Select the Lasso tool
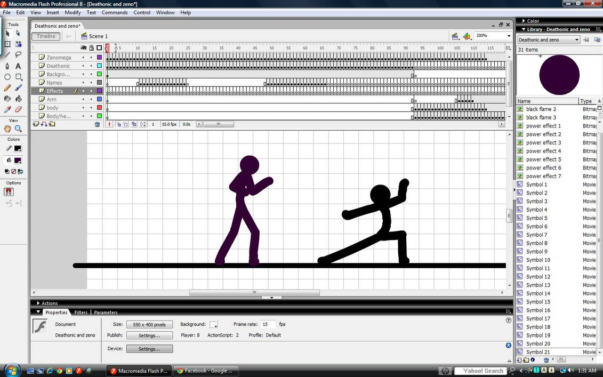The height and width of the screenshot is (377, 603). tap(19, 54)
